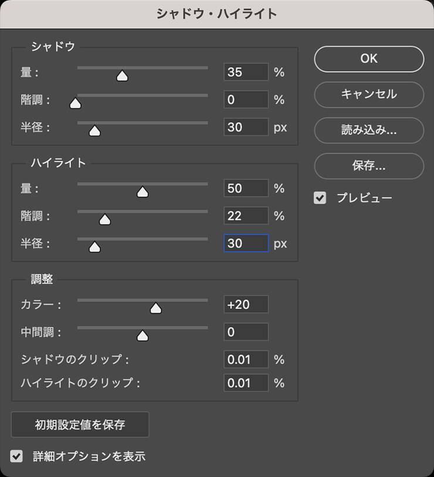This screenshot has width=434, height=477.
Task: Click the ハイライト 階調 slider handle
Action: (x=105, y=219)
